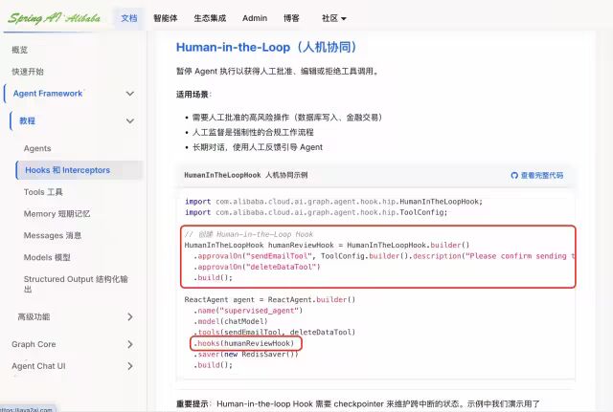The height and width of the screenshot is (412, 613).
Task: Expand the 高级功能 sidebar section
Action: pos(130,316)
